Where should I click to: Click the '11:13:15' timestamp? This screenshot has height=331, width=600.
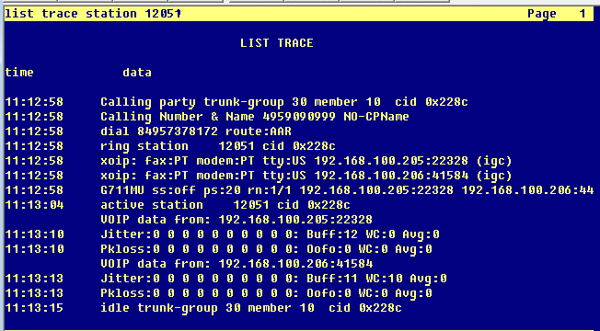point(34,308)
